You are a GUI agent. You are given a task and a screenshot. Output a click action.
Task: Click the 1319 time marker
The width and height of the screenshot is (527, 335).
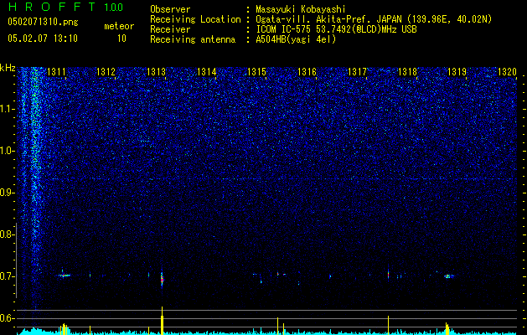click(x=457, y=71)
